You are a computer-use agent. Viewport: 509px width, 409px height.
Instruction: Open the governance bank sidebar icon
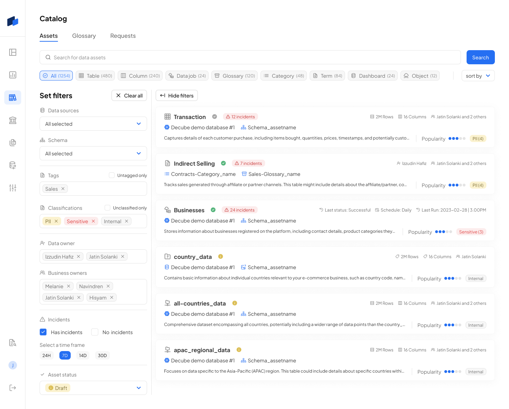click(13, 120)
